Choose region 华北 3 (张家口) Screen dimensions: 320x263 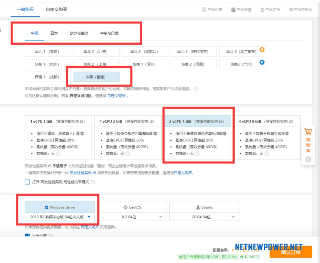pos(145,51)
